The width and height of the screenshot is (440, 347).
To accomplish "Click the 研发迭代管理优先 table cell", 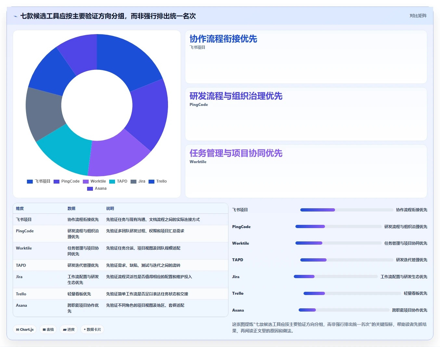I will 83,265.
